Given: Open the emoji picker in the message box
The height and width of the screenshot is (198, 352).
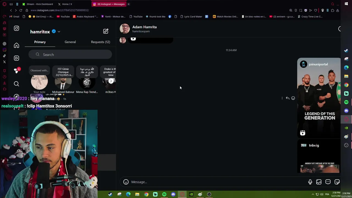Looking at the screenshot, I should pos(126,182).
